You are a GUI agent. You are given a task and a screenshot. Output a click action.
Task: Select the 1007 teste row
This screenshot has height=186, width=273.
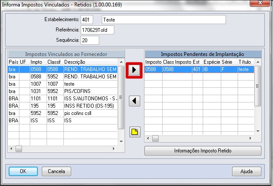click(x=63, y=84)
